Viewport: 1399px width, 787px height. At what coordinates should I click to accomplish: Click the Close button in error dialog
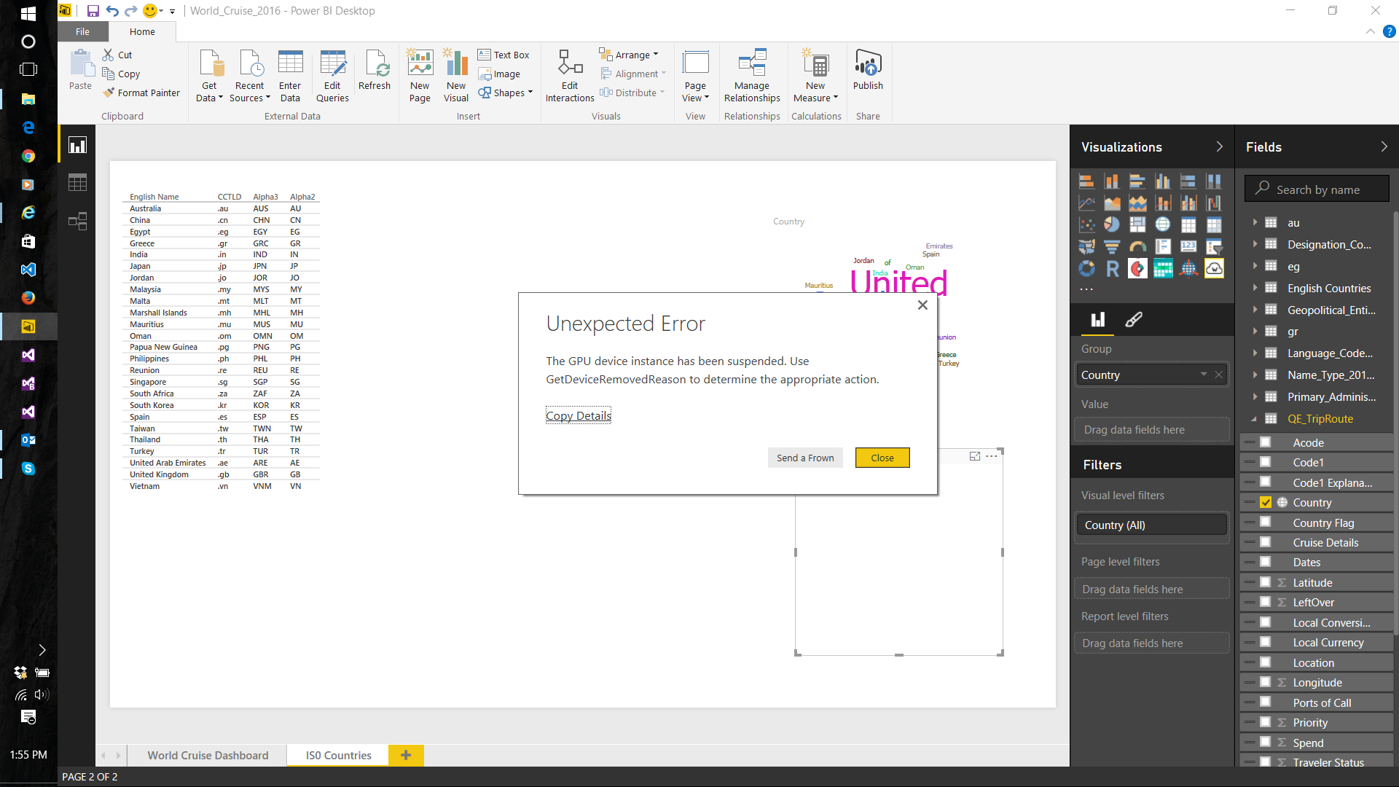coord(882,458)
